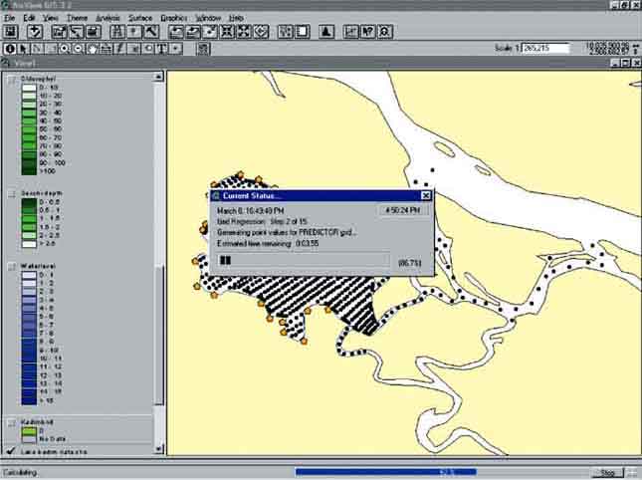Image resolution: width=642 pixels, height=480 pixels.
Task: Select the Identify tool
Action: tap(10, 48)
